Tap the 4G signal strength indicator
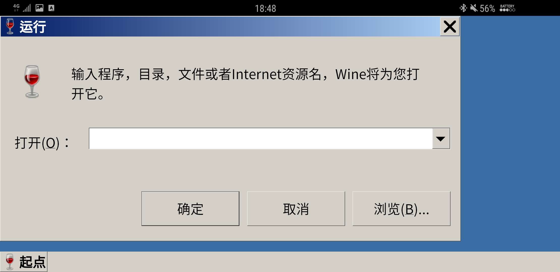This screenshot has width=560, height=272. [22, 8]
